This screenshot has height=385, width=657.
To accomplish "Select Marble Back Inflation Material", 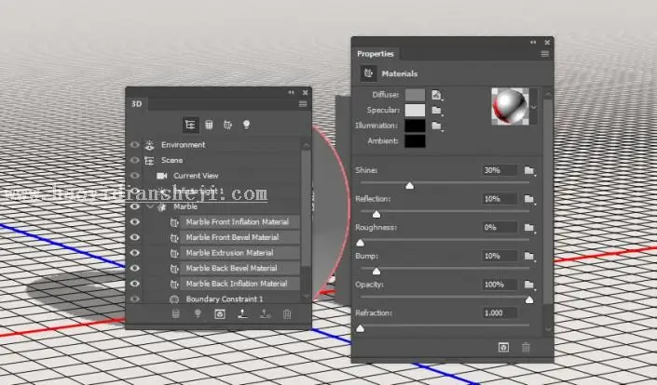I will pos(240,284).
